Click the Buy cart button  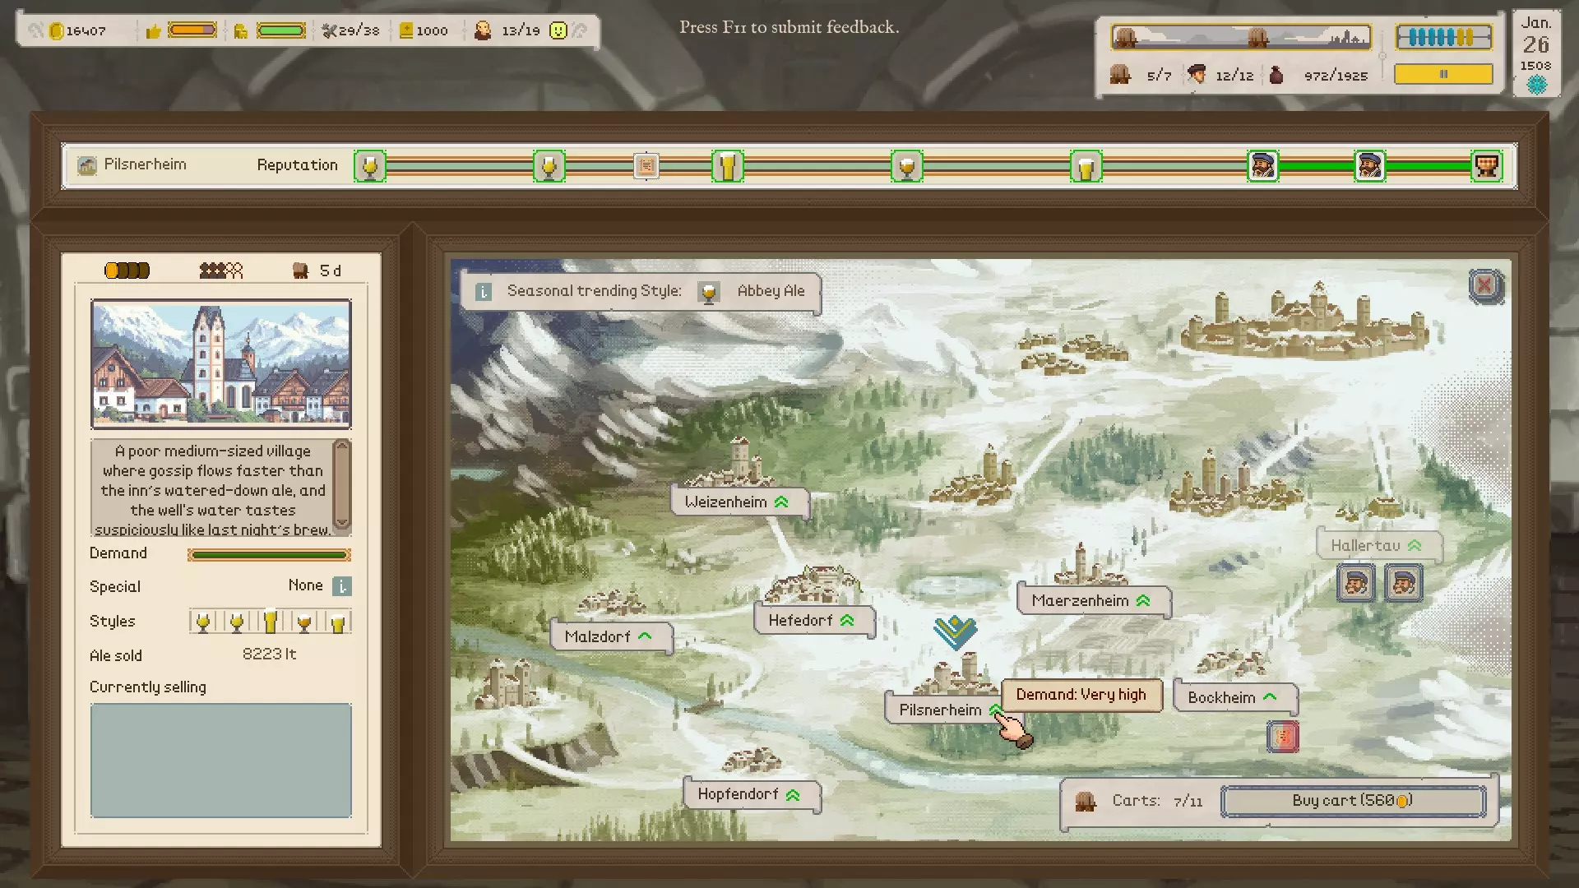[x=1353, y=801]
